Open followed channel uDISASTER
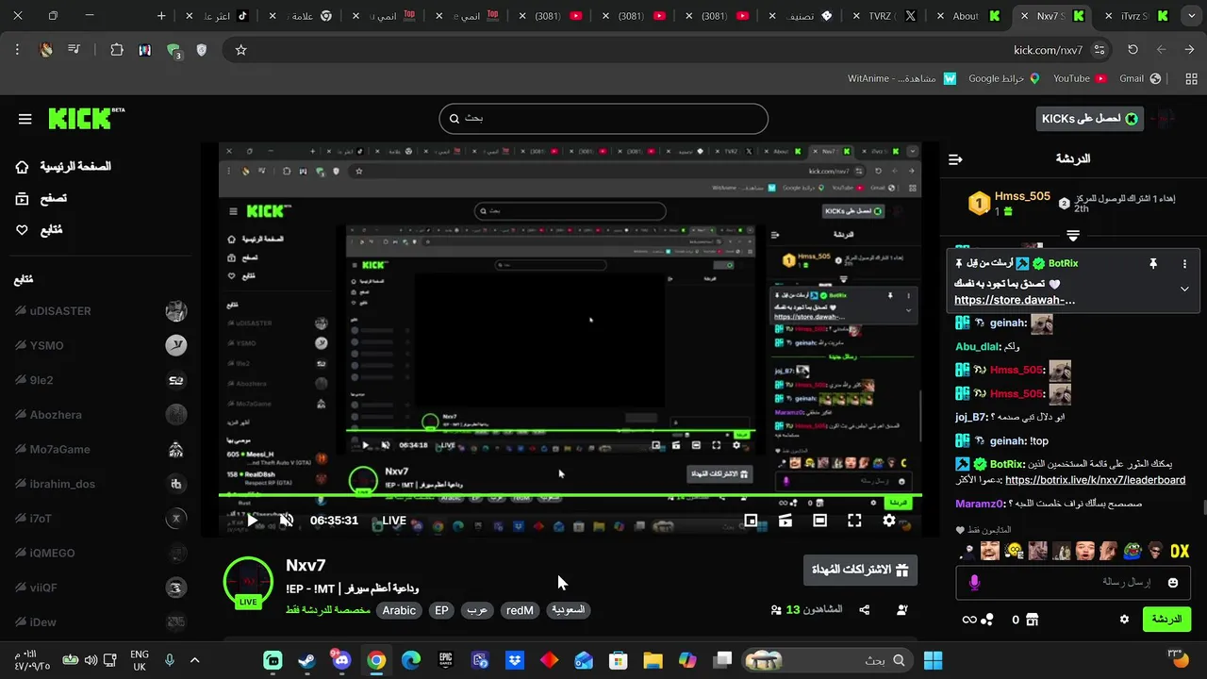Screen dimensions: 1207x679 coord(99,311)
